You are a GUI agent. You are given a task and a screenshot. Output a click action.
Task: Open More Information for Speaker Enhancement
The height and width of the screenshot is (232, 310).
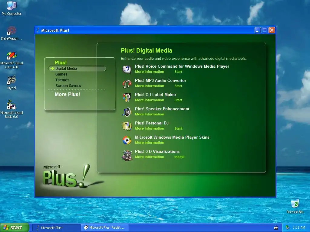150,114
